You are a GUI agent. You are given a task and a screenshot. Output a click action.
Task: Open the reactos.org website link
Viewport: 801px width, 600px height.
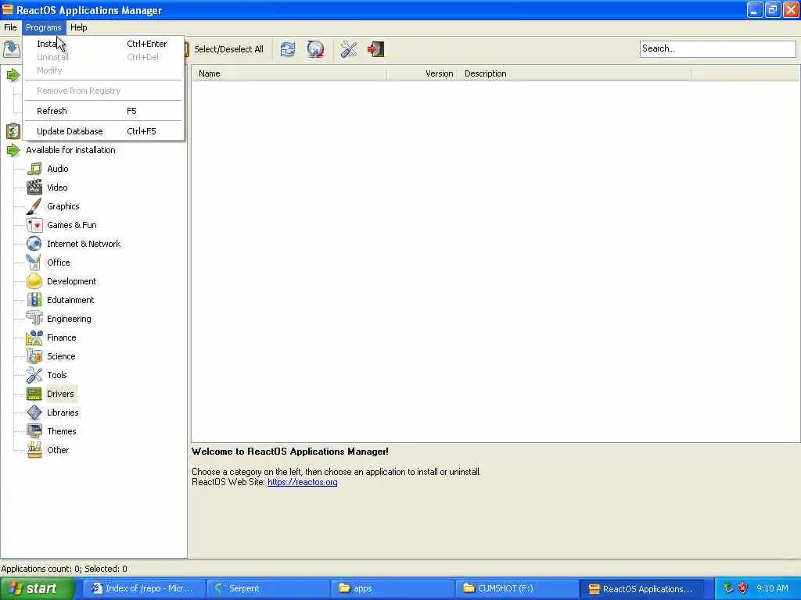(x=303, y=482)
